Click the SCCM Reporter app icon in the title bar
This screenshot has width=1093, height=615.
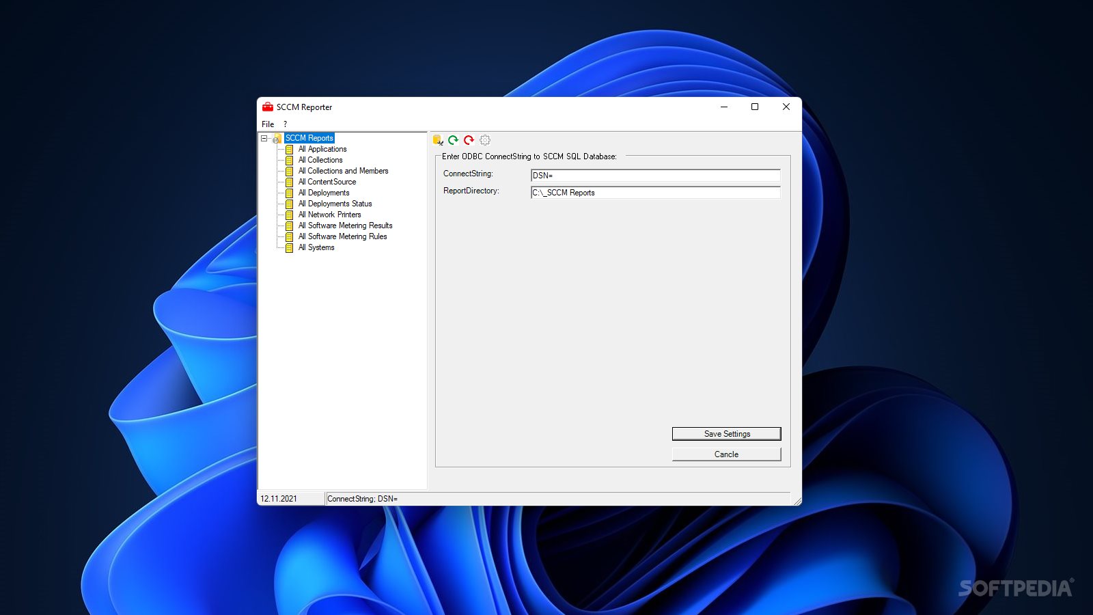click(268, 107)
